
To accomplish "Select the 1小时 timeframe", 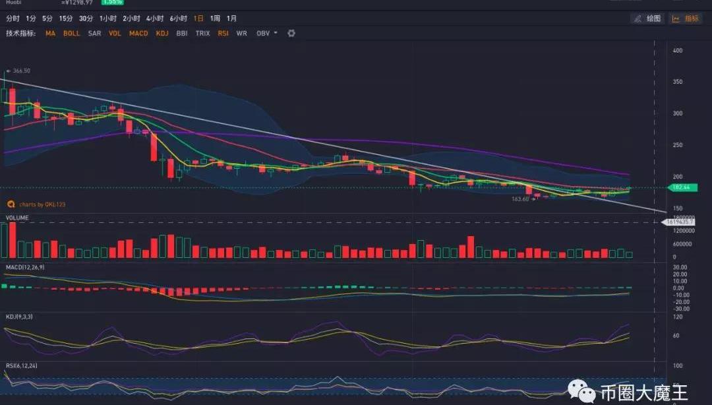I will pos(108,18).
